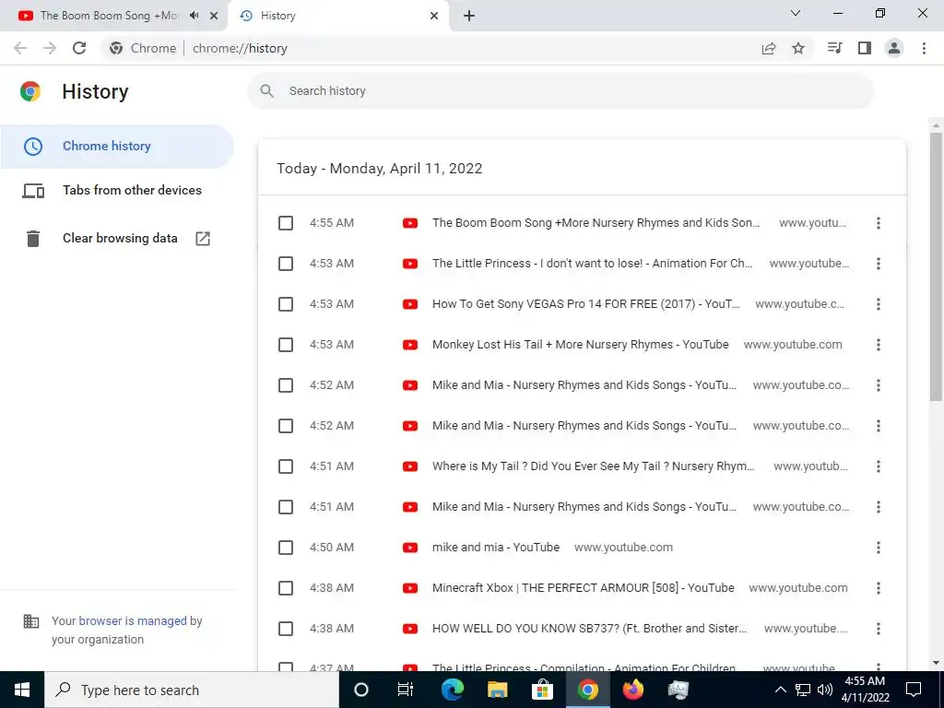Check the mike and mia 4:50 AM entry
The width and height of the screenshot is (944, 708).
coord(286,548)
